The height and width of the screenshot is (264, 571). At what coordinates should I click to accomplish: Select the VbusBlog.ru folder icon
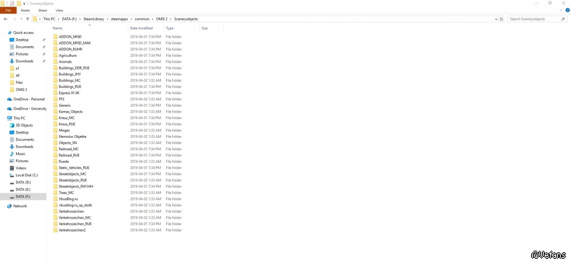click(x=55, y=199)
